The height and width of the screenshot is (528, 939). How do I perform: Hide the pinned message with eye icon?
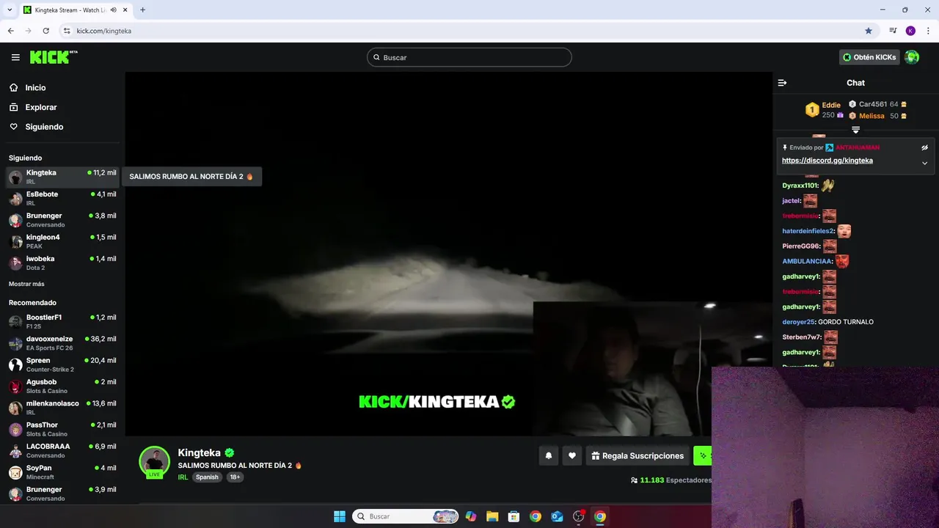924,147
